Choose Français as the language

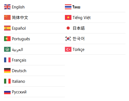[x=34, y=60]
